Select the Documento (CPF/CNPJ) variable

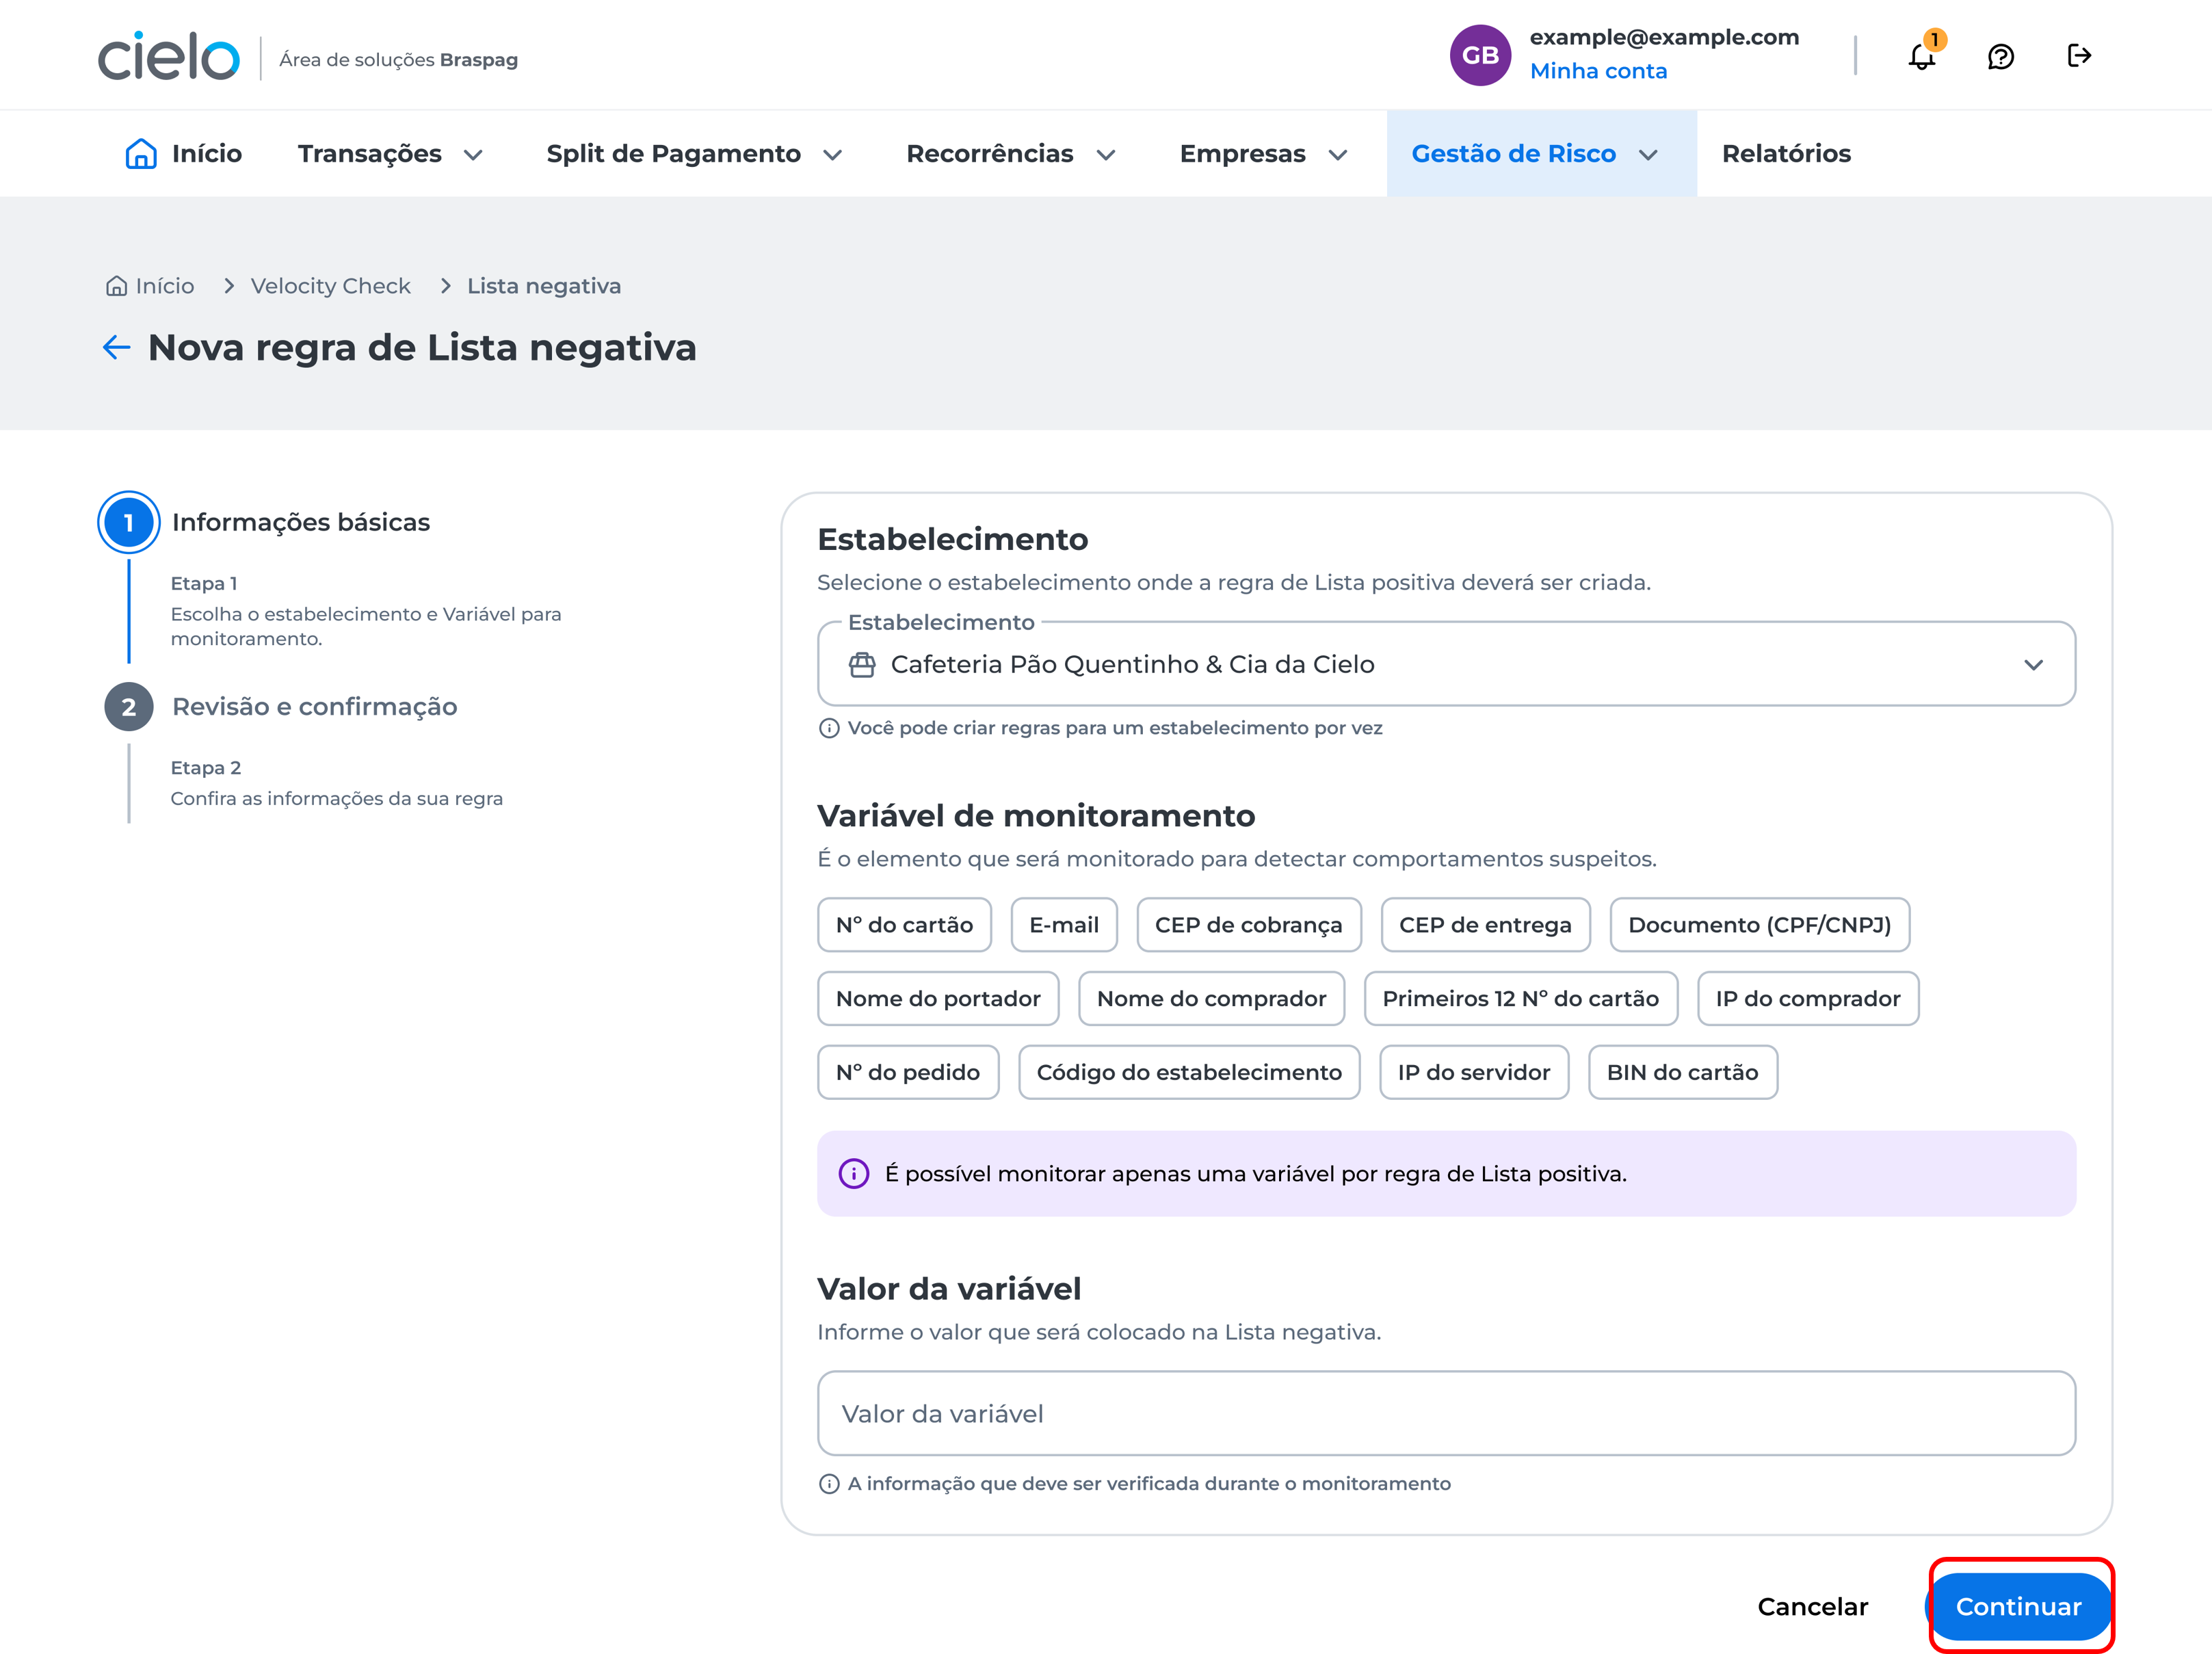coord(1760,924)
